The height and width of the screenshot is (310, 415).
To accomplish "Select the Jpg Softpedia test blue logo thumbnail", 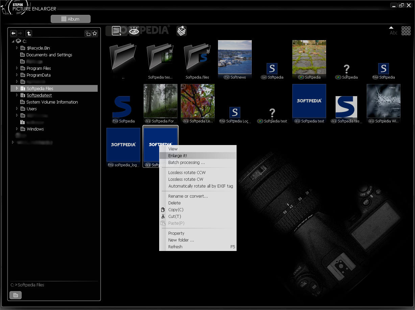I will coord(309,101).
